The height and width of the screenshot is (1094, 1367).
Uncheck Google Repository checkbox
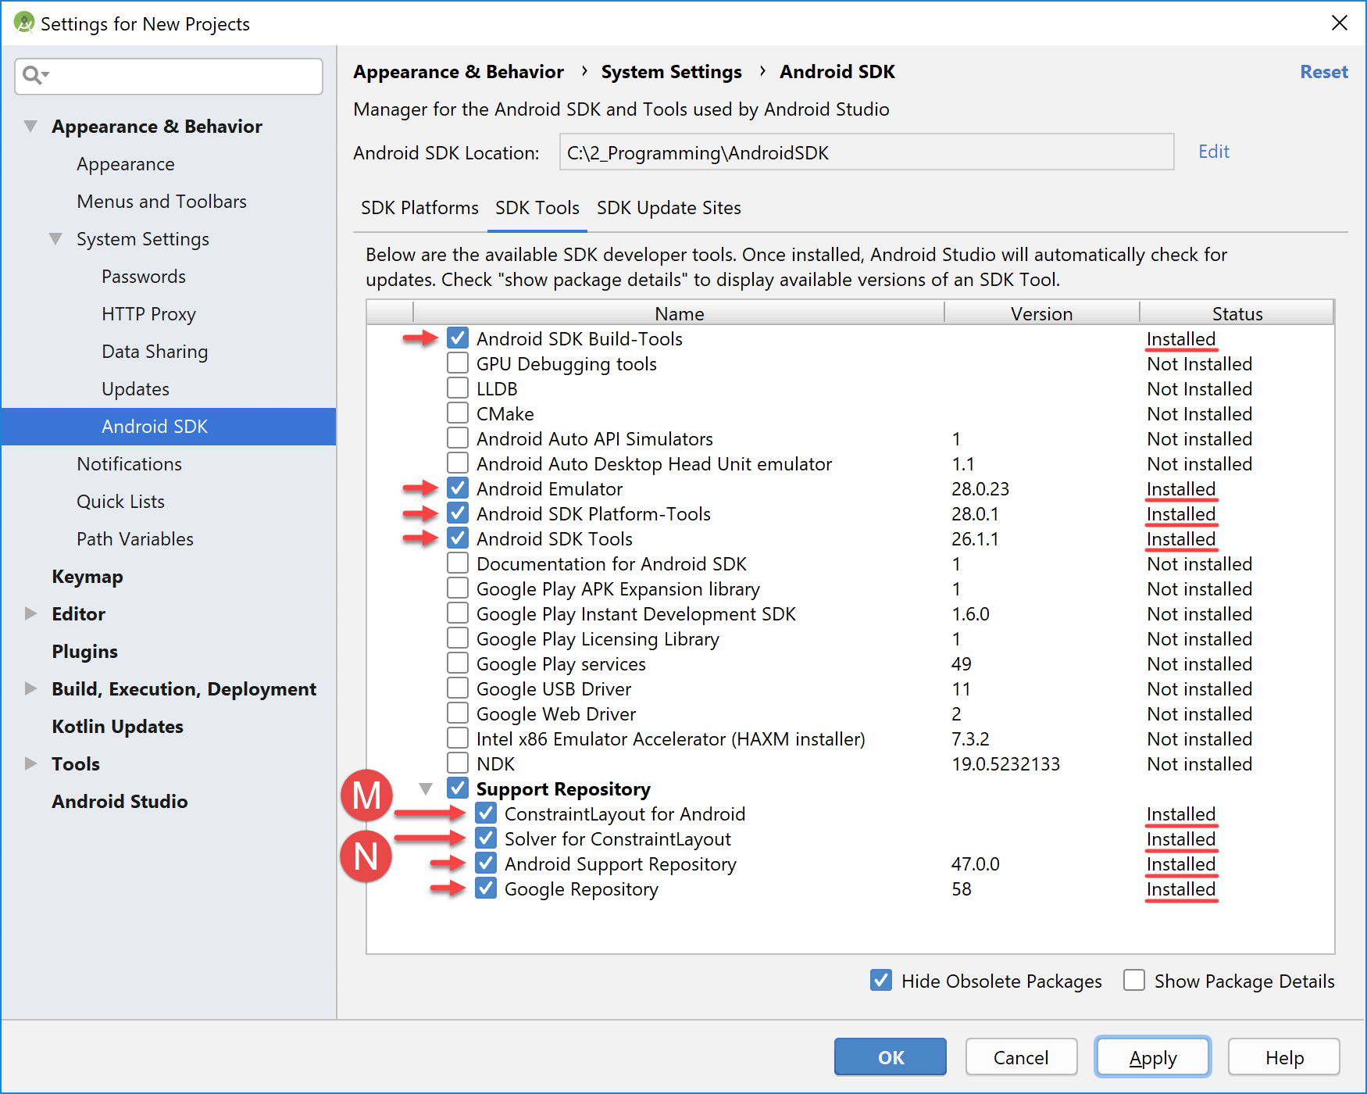pyautogui.click(x=486, y=888)
